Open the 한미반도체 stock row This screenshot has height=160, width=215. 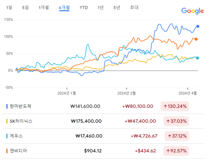[103, 106]
